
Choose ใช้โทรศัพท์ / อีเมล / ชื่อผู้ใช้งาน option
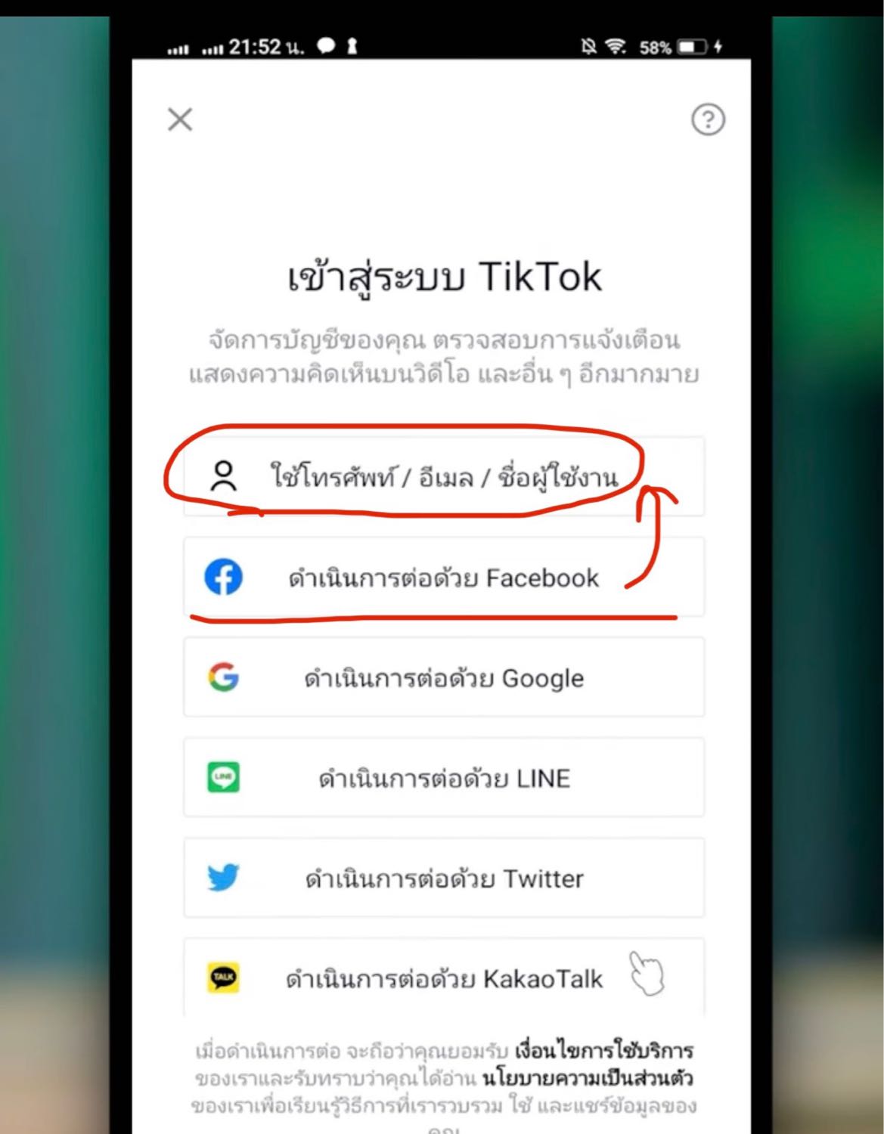(444, 476)
